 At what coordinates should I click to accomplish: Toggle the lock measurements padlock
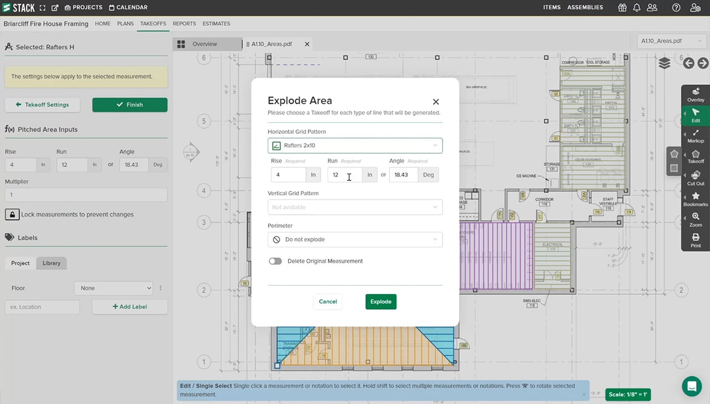(12, 214)
